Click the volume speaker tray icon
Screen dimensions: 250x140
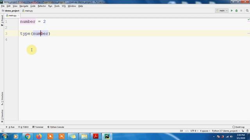tap(232, 136)
